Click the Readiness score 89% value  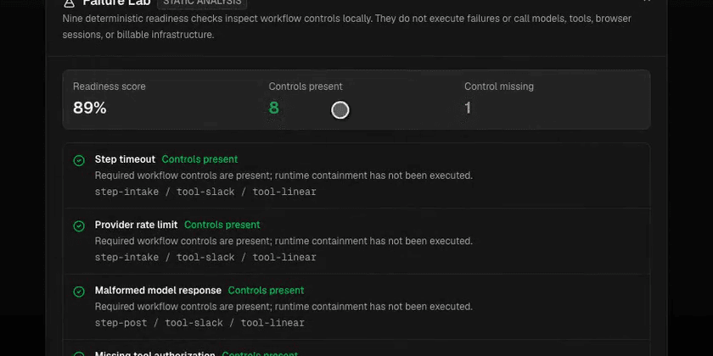(90, 108)
